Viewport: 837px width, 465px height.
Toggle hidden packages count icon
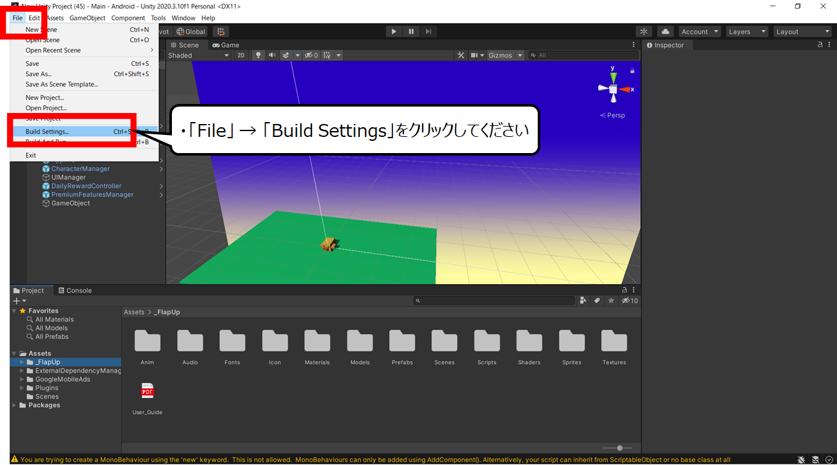[x=630, y=301]
